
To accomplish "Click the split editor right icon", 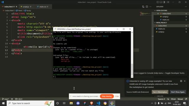I will (147, 6).
